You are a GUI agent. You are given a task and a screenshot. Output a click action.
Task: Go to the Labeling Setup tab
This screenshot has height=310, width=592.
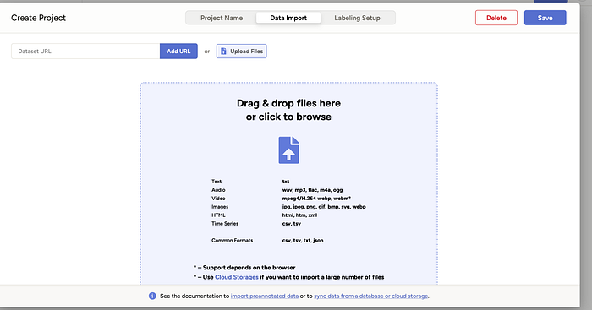coord(357,18)
